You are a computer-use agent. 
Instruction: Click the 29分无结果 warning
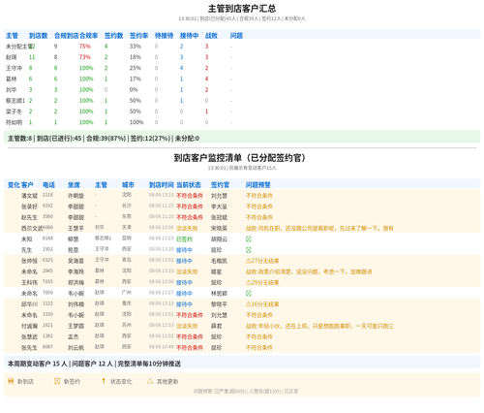click(x=262, y=282)
